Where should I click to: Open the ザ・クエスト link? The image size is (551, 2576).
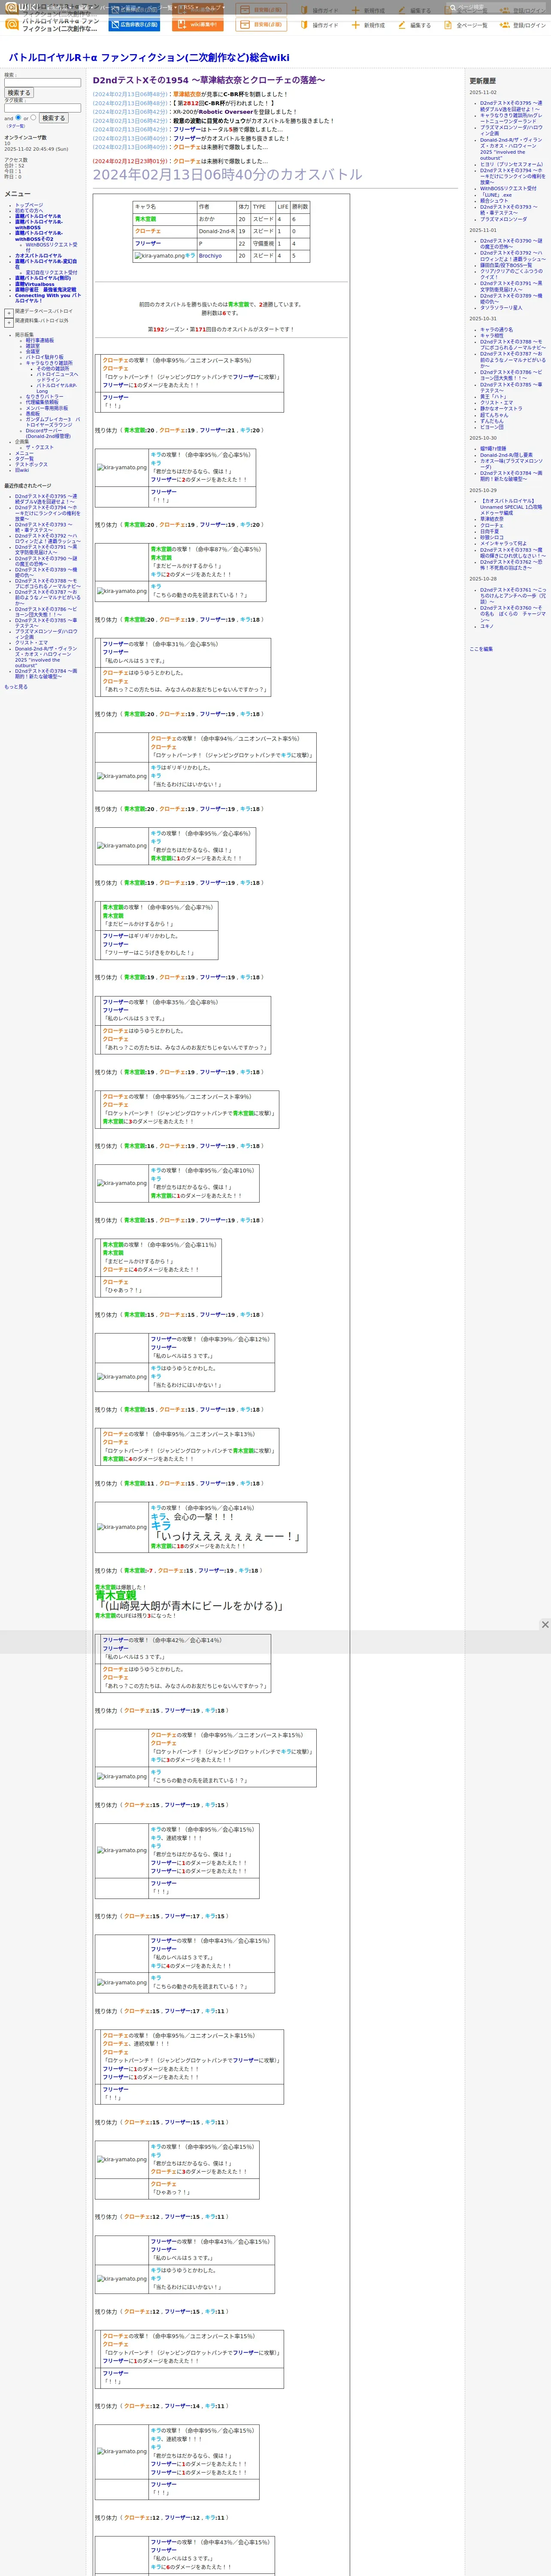[40, 447]
